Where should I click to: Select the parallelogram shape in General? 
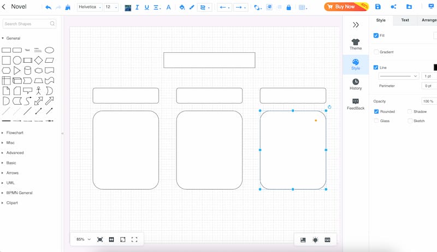click(x=49, y=60)
